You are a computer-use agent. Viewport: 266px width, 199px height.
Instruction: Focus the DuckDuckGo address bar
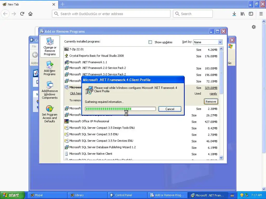tap(111, 14)
